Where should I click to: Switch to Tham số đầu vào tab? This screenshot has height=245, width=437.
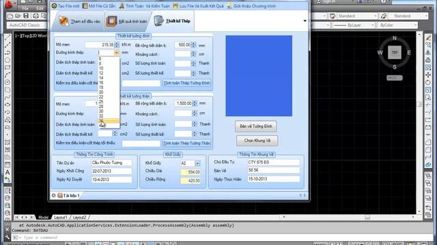[79, 21]
